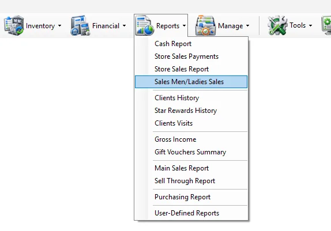Open Gift Vouchers Summary

(x=191, y=152)
